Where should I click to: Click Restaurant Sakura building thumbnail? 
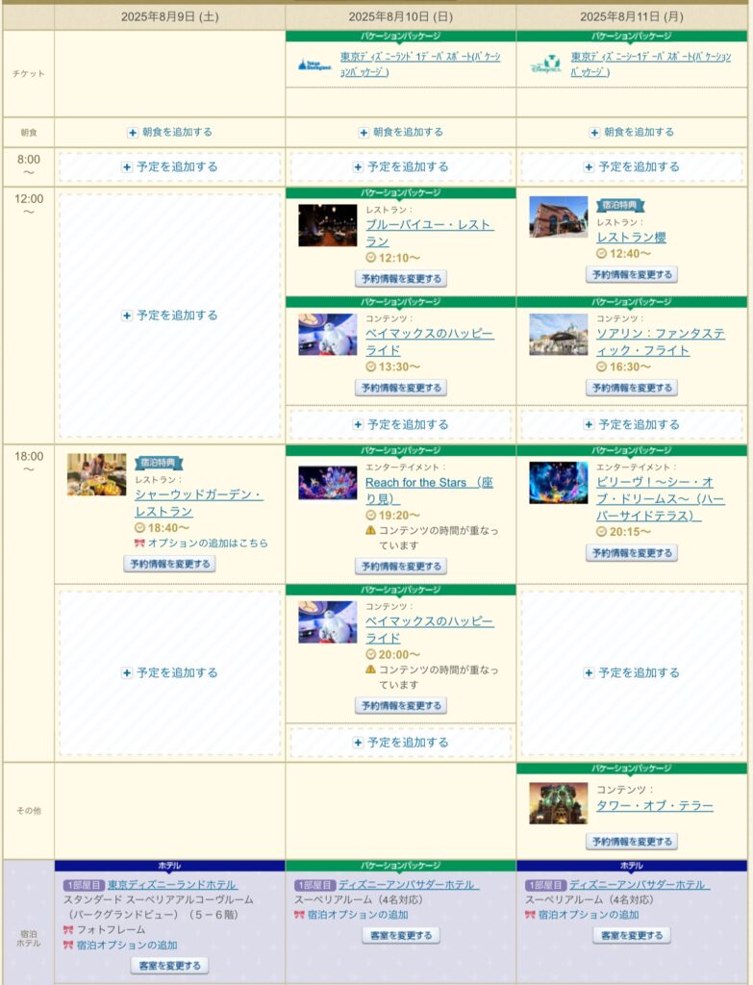[559, 216]
